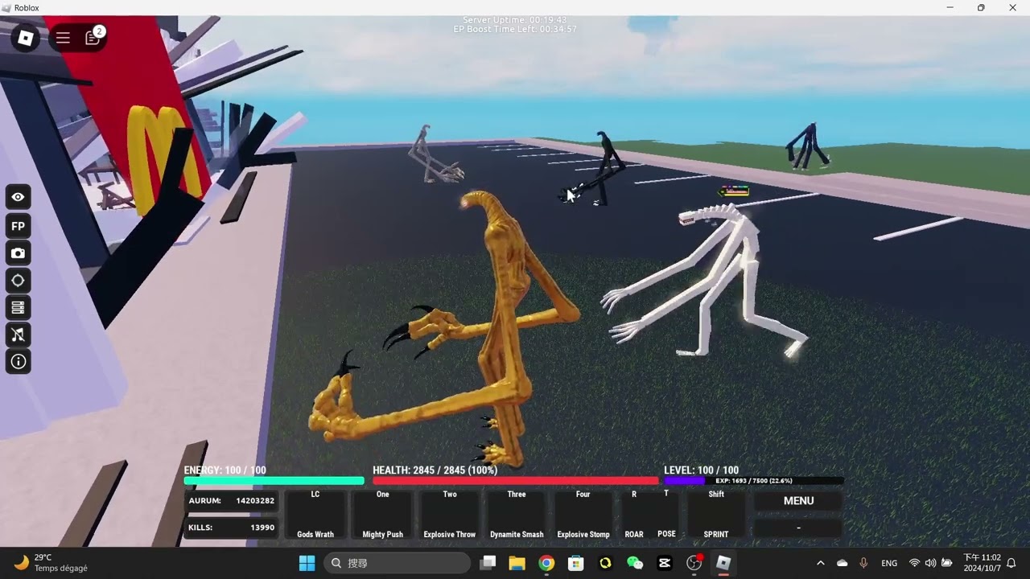Open OBS Studio from taskbar
Viewport: 1030px width, 579px height.
tap(694, 563)
